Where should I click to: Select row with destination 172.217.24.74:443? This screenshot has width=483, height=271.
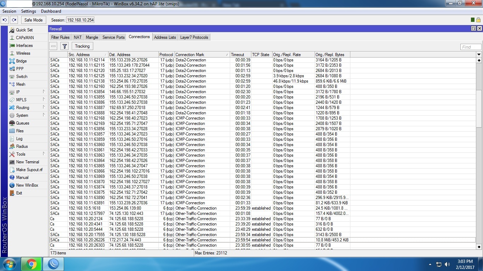pos(262,240)
